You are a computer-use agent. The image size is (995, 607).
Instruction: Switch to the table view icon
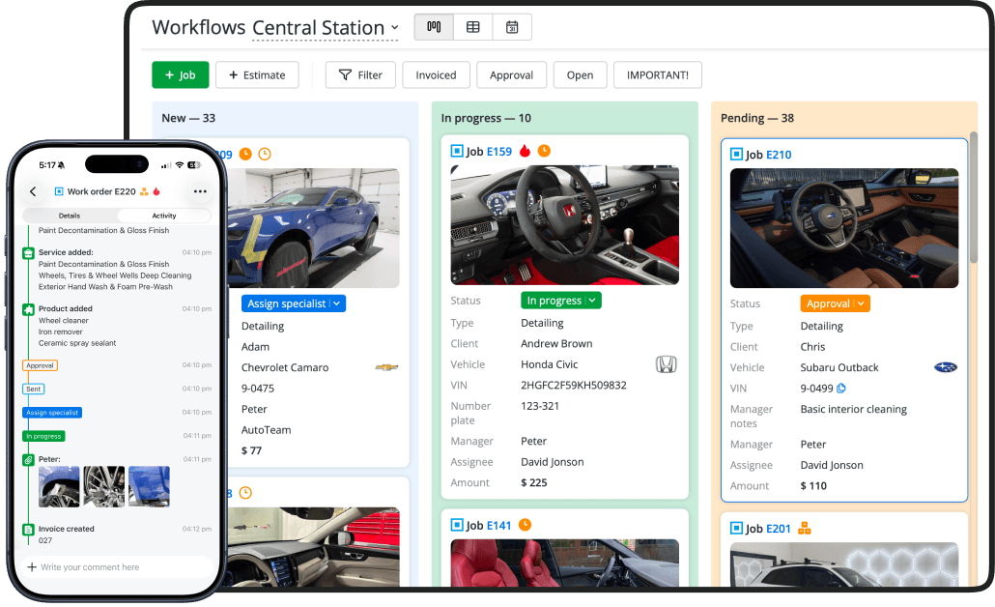pos(472,27)
